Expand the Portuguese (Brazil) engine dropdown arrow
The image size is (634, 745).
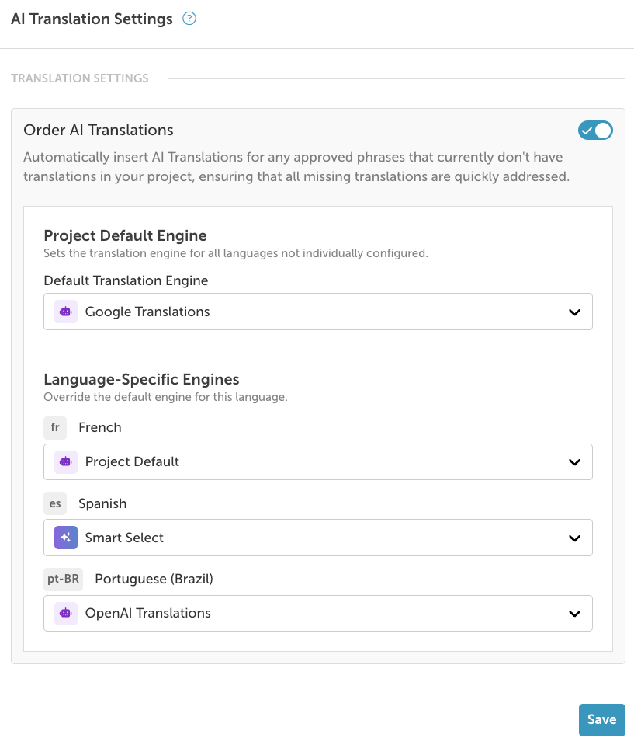[x=574, y=614]
